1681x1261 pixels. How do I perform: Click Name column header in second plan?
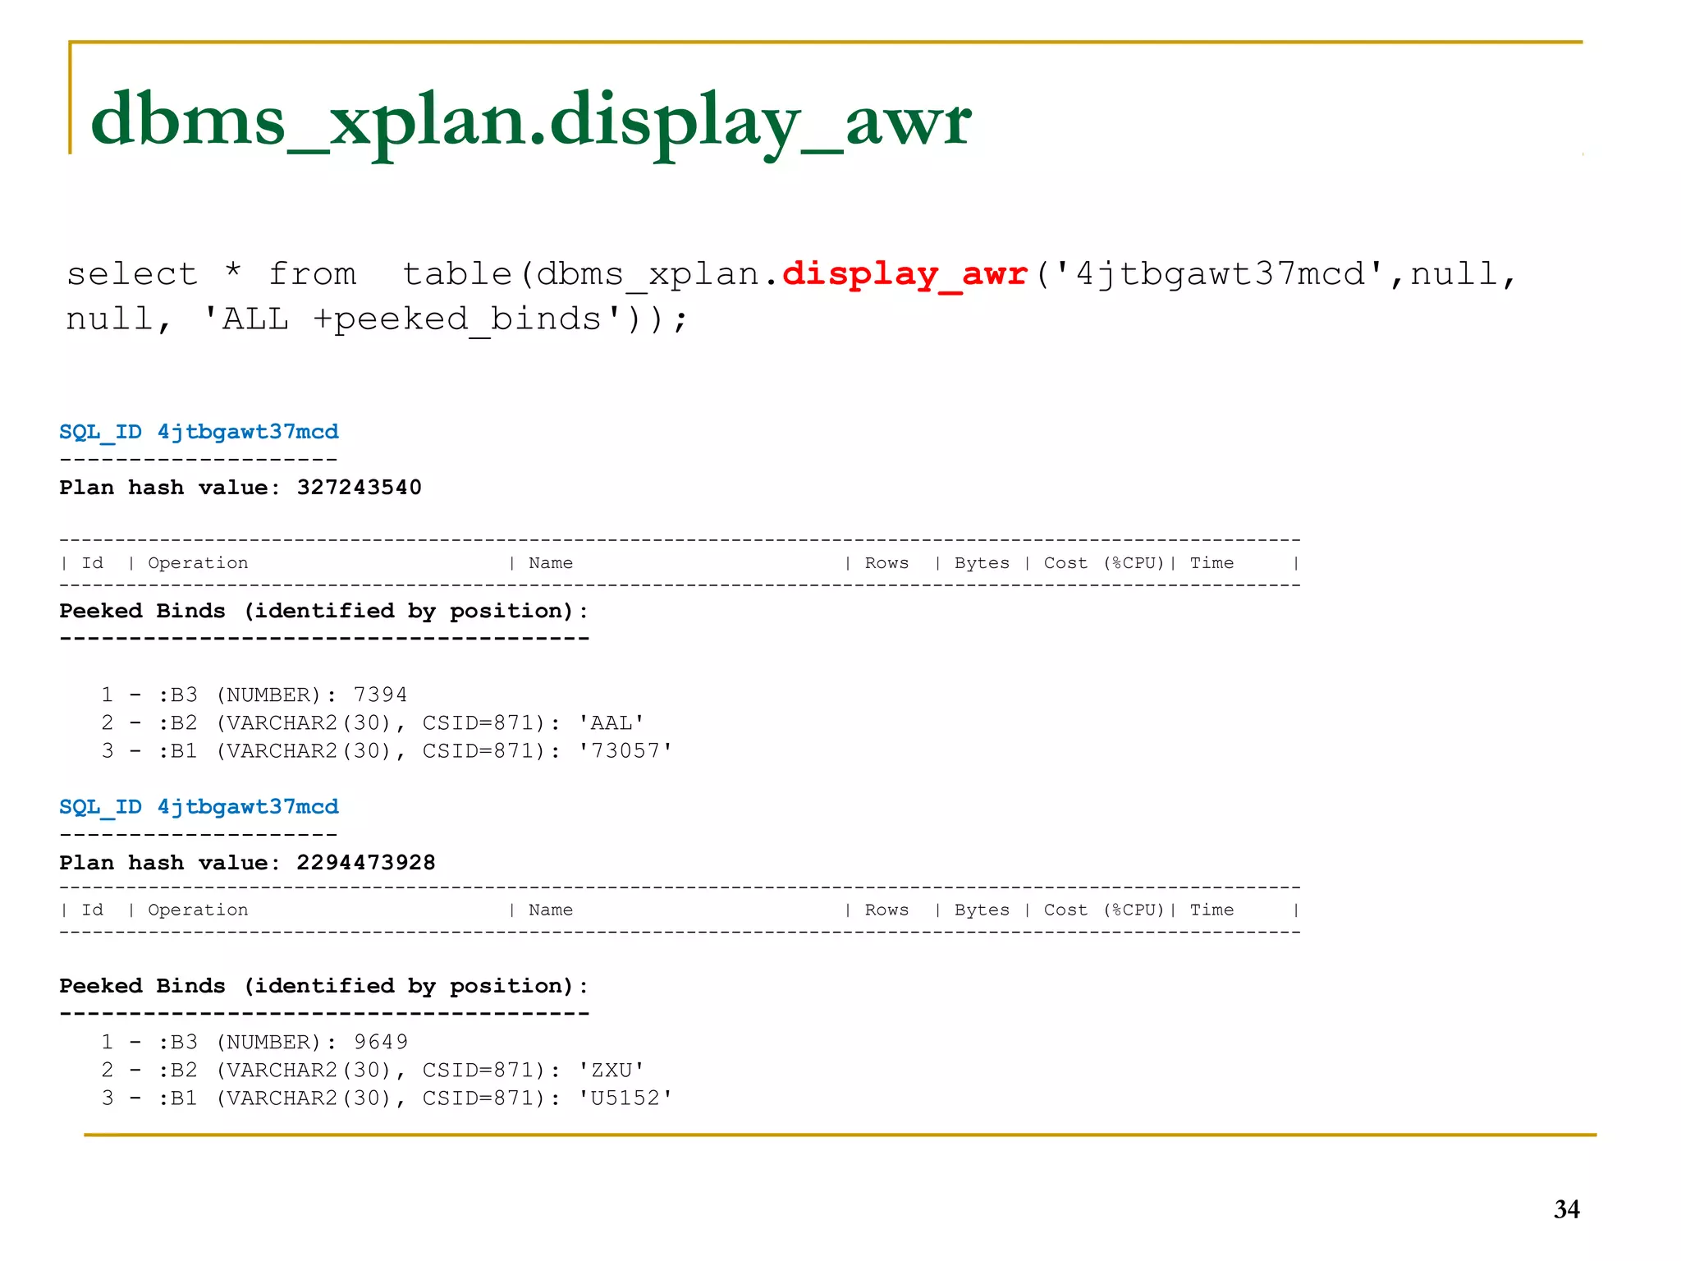point(551,910)
